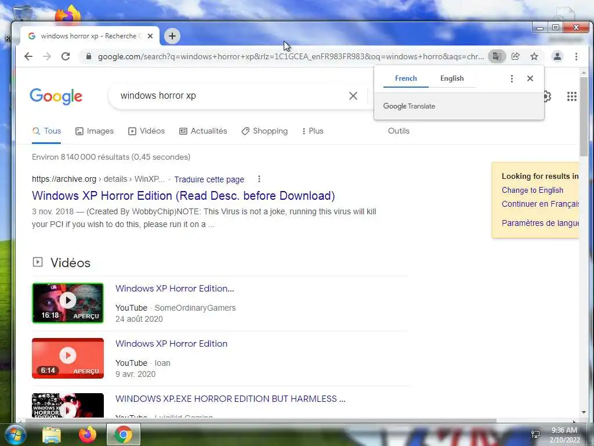
Task: Bookmark this page with the star icon
Action: [x=534, y=56]
